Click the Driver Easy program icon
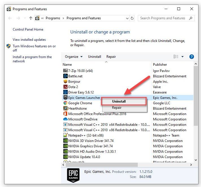The width and height of the screenshot is (201, 187). (x=65, y=92)
